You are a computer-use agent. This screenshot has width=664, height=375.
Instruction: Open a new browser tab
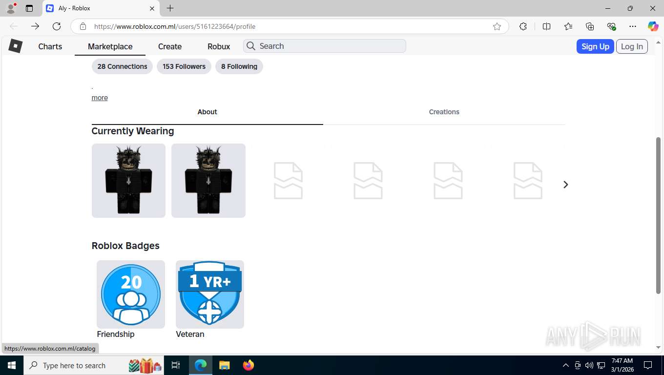170,8
